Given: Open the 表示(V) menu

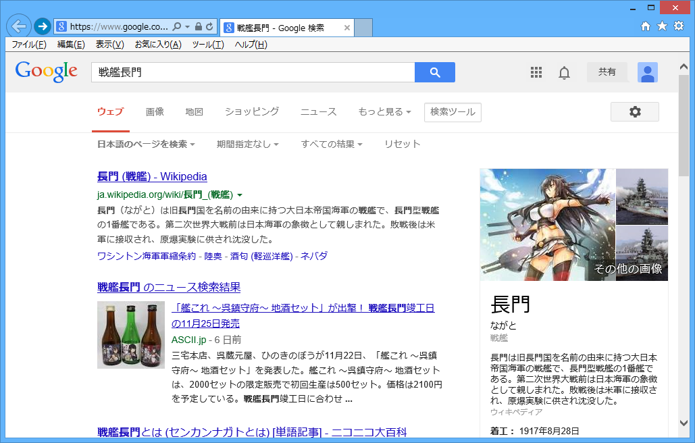Looking at the screenshot, I should point(109,45).
